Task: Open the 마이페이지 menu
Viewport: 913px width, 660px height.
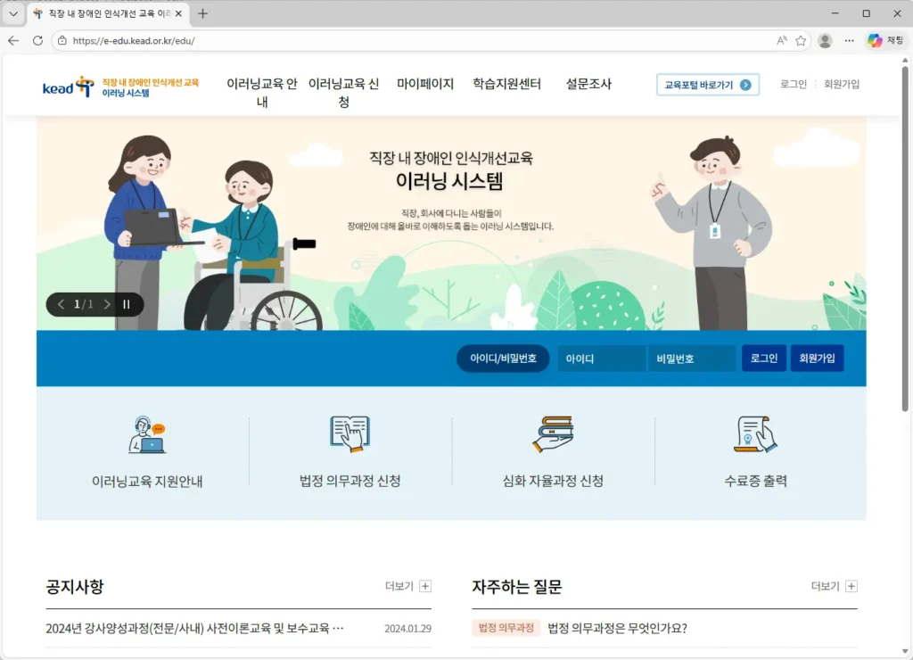Action: 425,84
